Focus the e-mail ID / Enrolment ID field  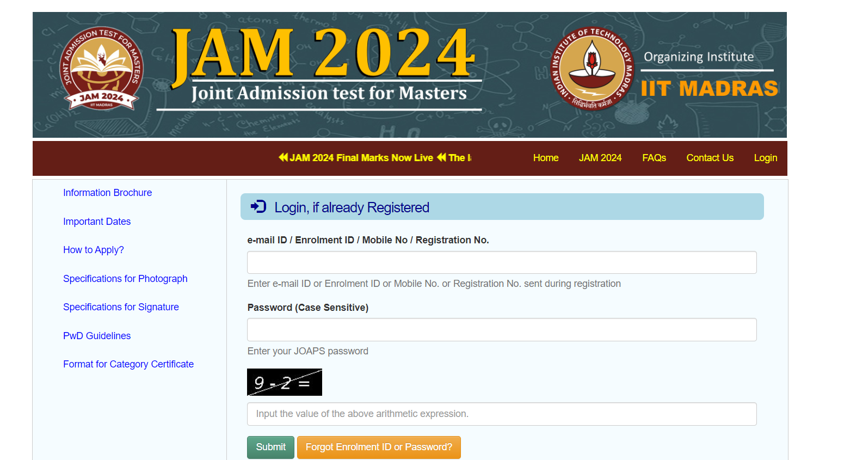(502, 262)
